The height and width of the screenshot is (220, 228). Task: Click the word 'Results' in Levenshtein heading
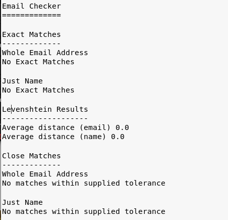coord(72,109)
